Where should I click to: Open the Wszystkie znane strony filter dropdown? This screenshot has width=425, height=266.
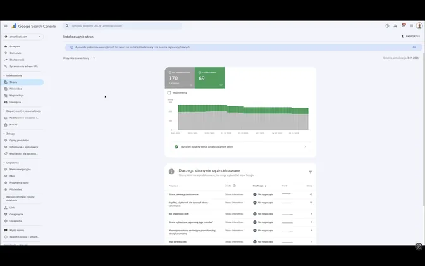click(x=79, y=58)
